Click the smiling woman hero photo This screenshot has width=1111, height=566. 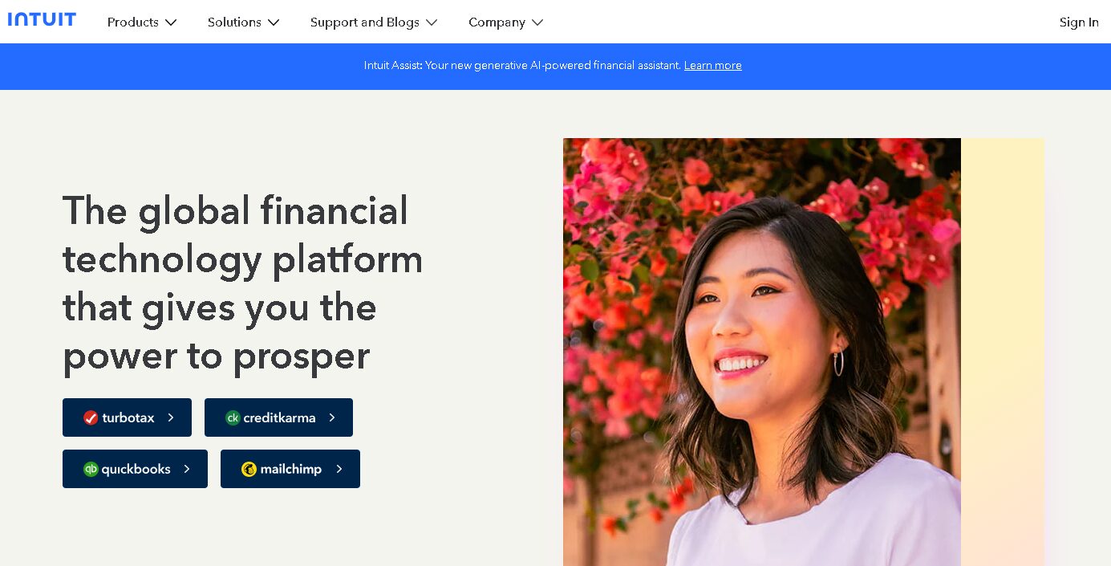(762, 352)
